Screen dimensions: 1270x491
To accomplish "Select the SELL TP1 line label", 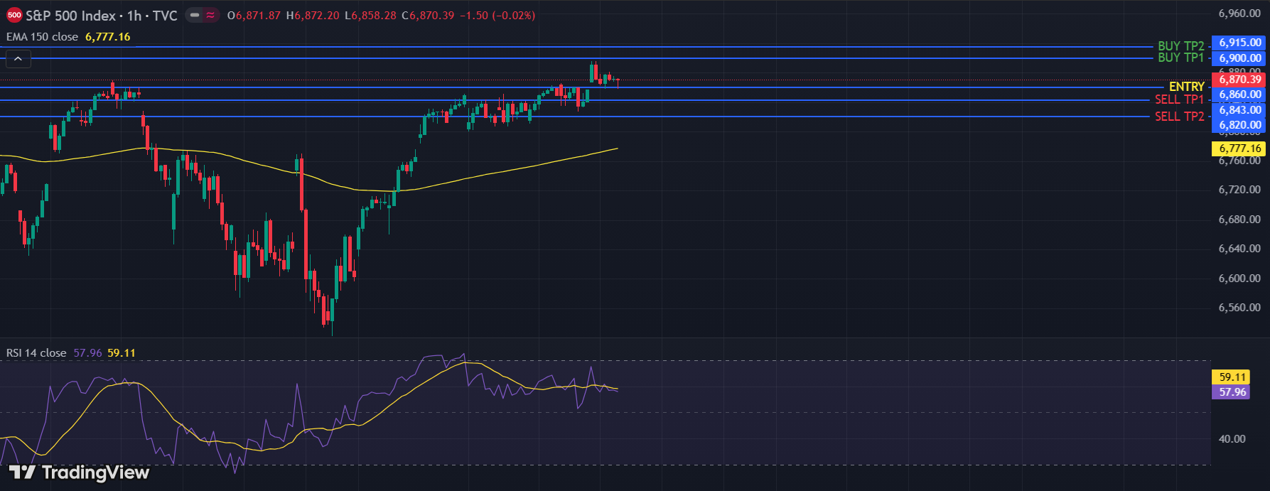I will [1179, 99].
